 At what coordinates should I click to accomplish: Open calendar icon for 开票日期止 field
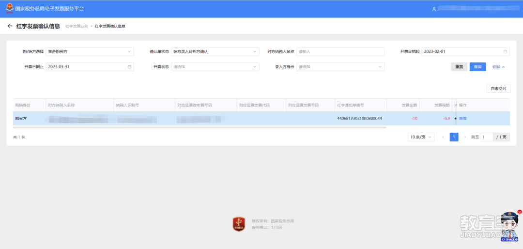tap(129, 67)
